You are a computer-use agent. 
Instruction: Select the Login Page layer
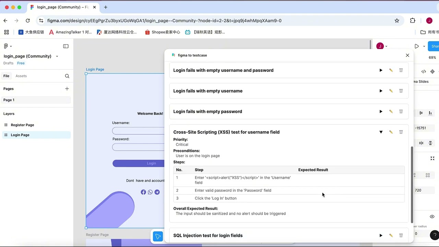(x=36, y=135)
